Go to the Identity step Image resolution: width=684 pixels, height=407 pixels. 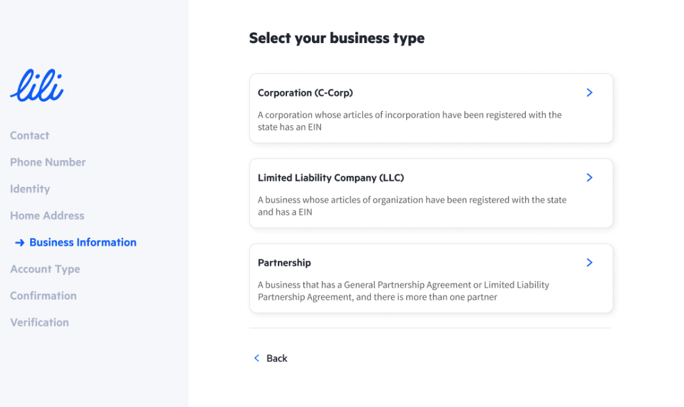coord(30,189)
